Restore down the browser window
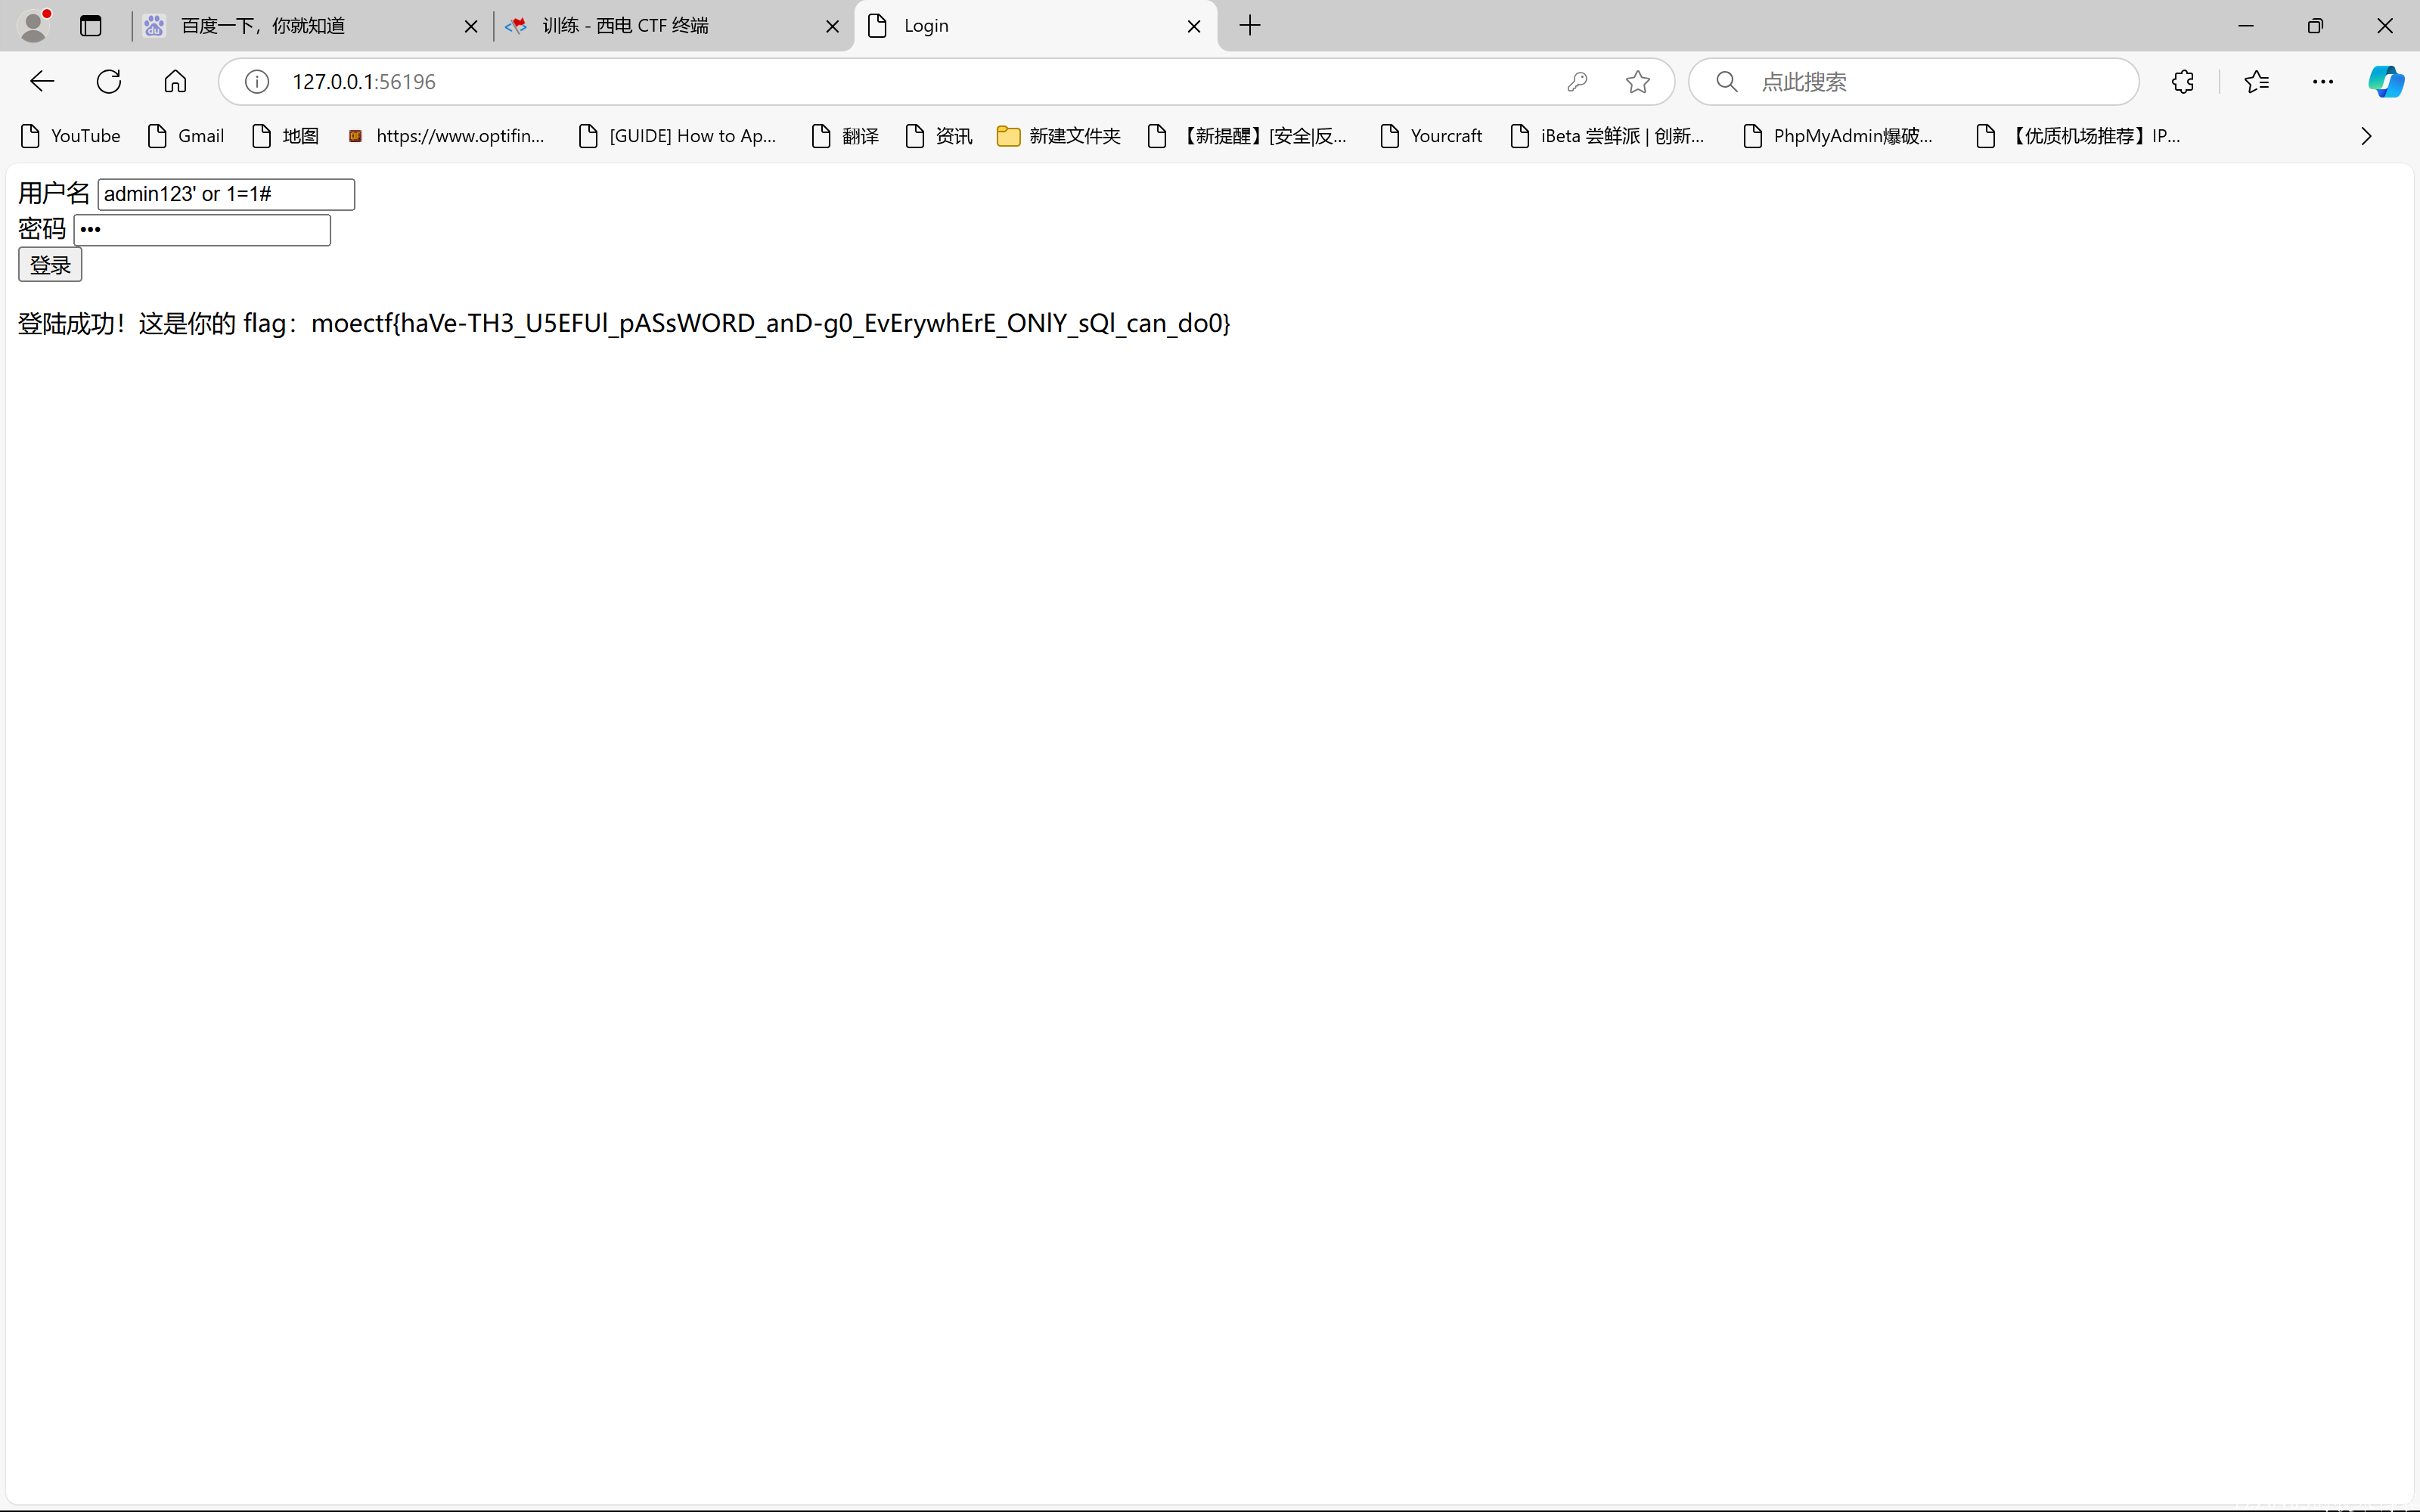This screenshot has height=1512, width=2420. point(2315,26)
